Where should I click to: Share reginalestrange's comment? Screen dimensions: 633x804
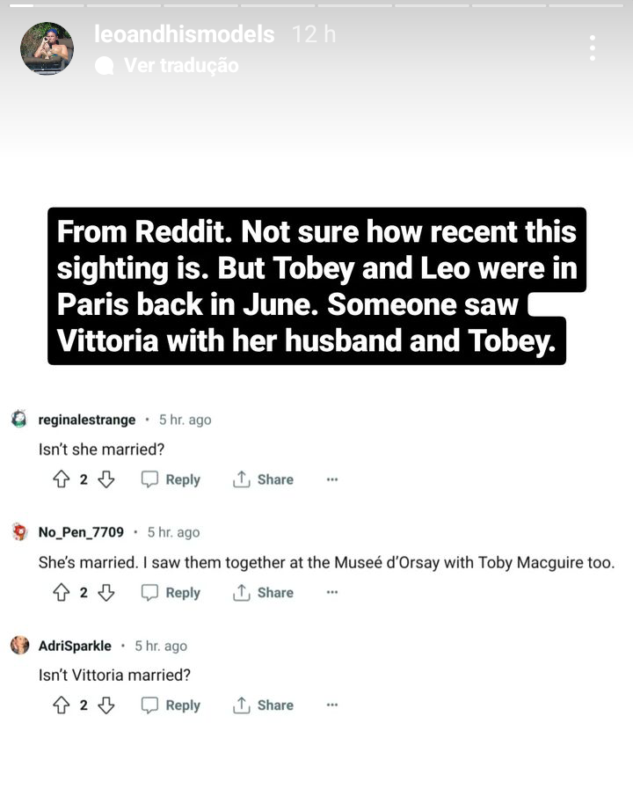click(263, 479)
